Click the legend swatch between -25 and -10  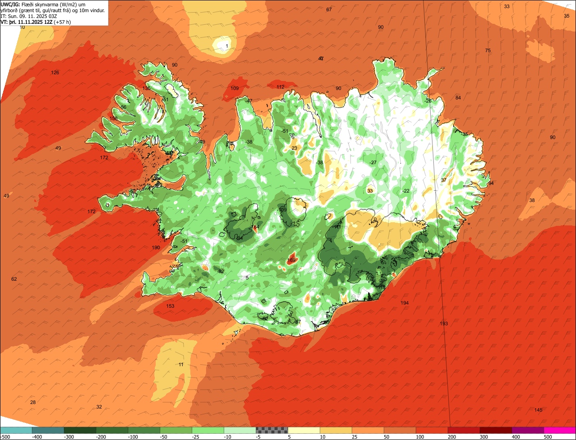point(207,430)
